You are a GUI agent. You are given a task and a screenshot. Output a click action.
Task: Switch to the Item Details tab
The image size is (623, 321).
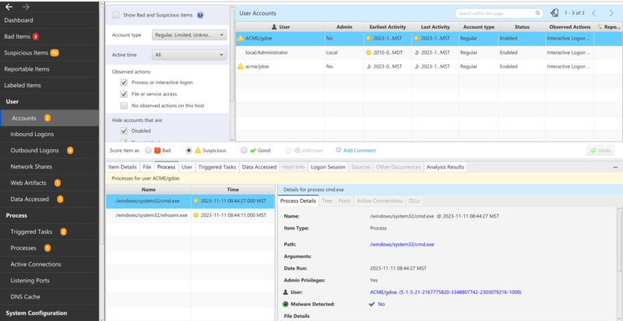[123, 167]
